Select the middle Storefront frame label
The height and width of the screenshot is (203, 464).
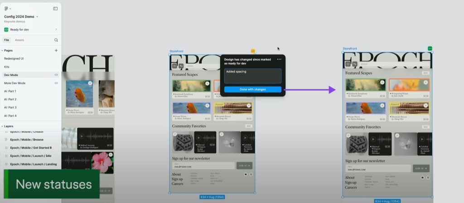[176, 52]
